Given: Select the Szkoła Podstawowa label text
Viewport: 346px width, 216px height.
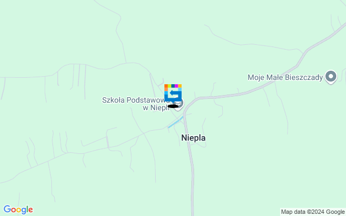Looking at the screenshot, I should (x=134, y=100).
